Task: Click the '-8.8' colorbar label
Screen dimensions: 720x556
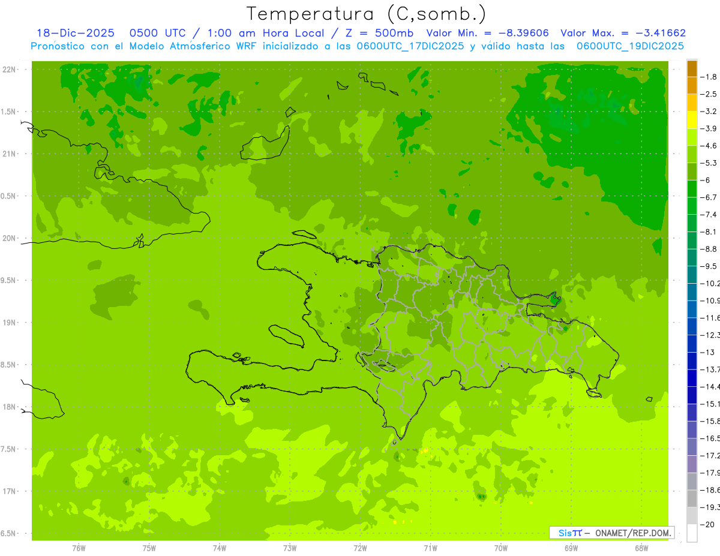Action: [x=710, y=249]
